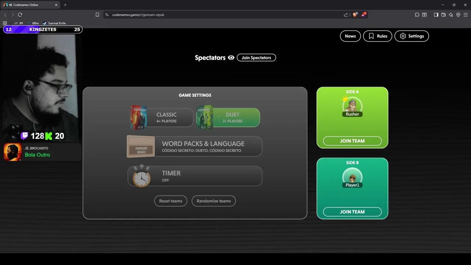Click the SIDE B label
Viewport: 471px width, 265px height.
pos(352,163)
